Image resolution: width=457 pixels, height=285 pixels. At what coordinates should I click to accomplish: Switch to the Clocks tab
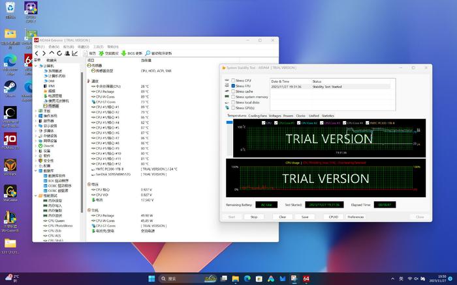tap(300, 116)
